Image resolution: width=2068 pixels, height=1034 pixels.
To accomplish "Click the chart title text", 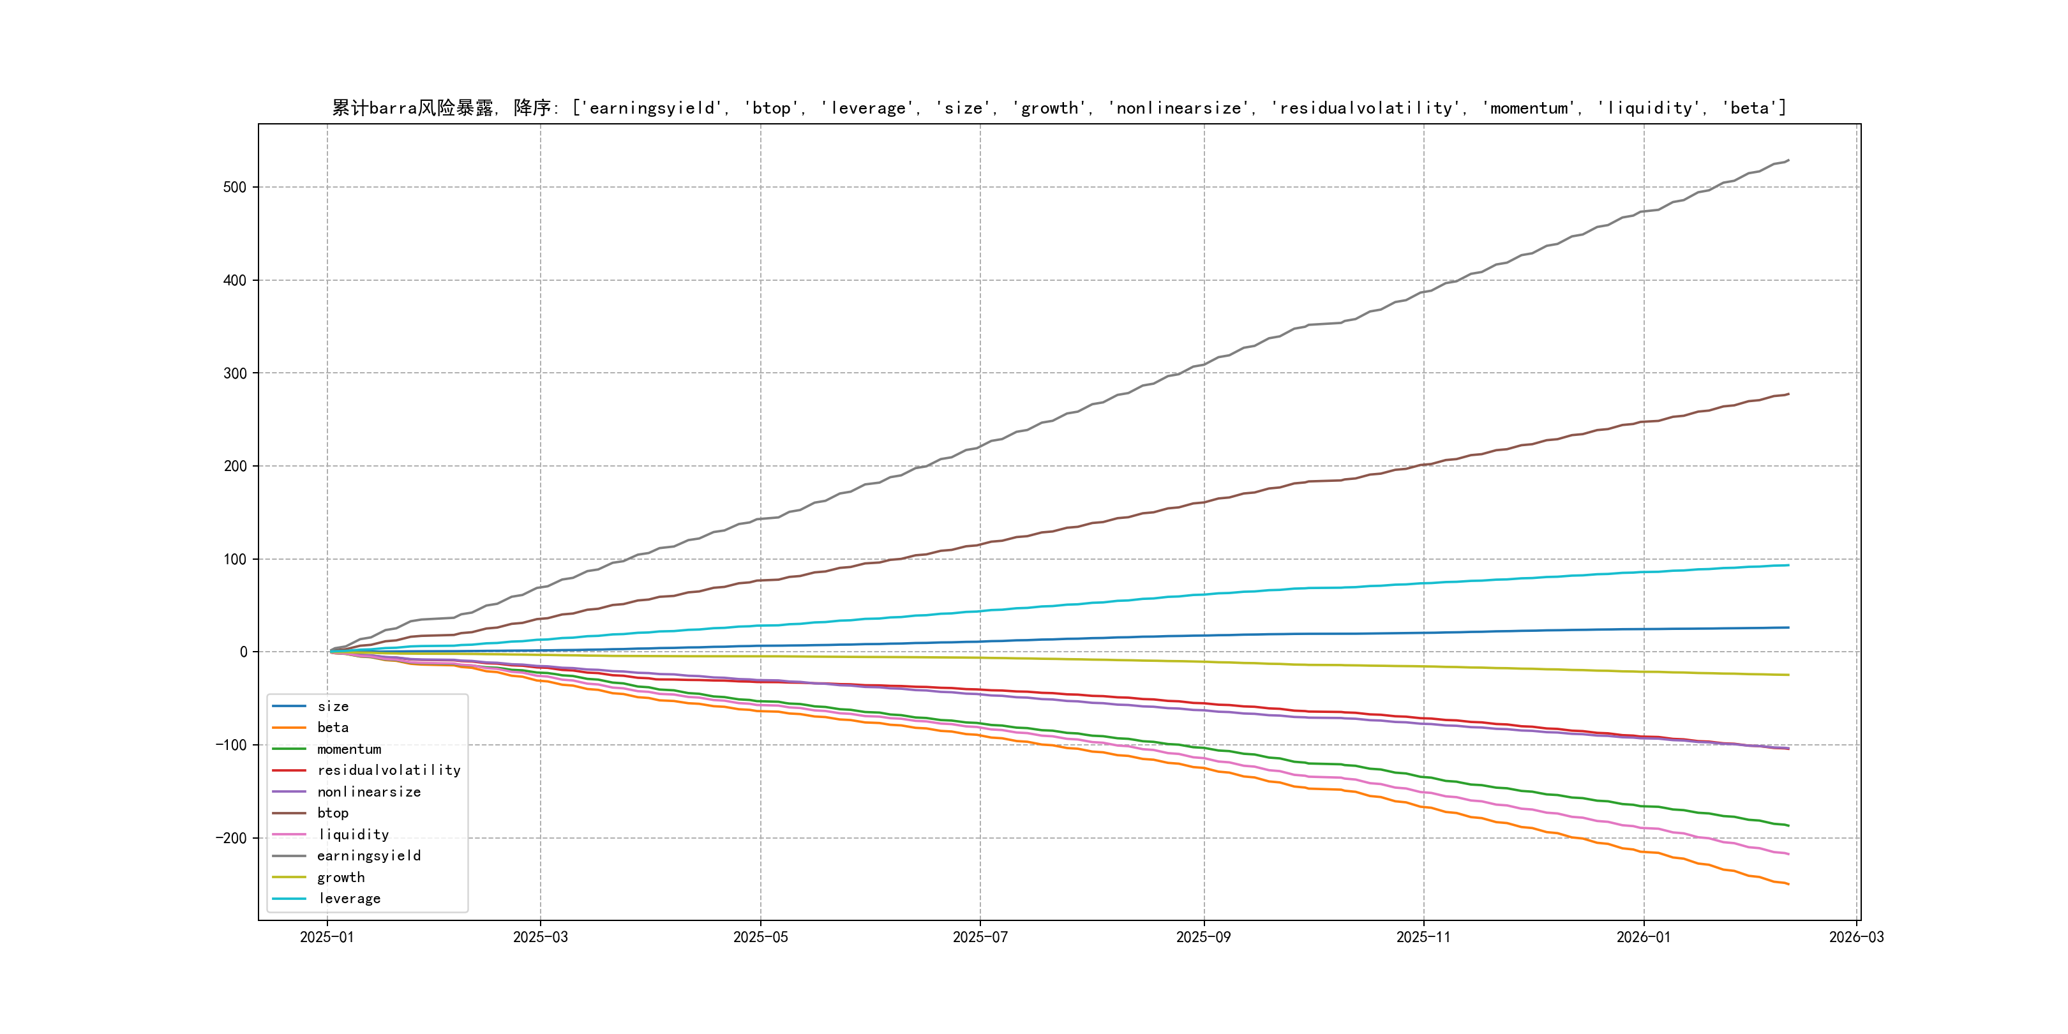I will tap(1059, 108).
